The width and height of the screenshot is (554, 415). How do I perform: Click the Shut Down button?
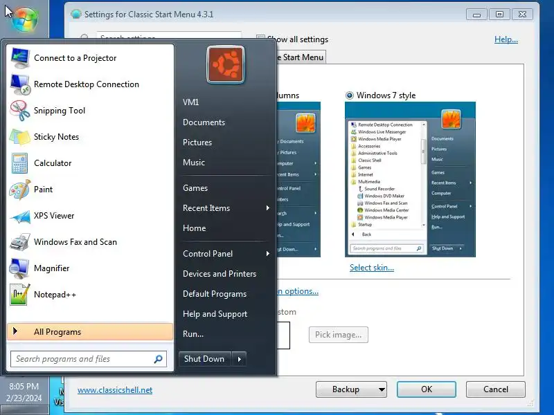point(205,359)
